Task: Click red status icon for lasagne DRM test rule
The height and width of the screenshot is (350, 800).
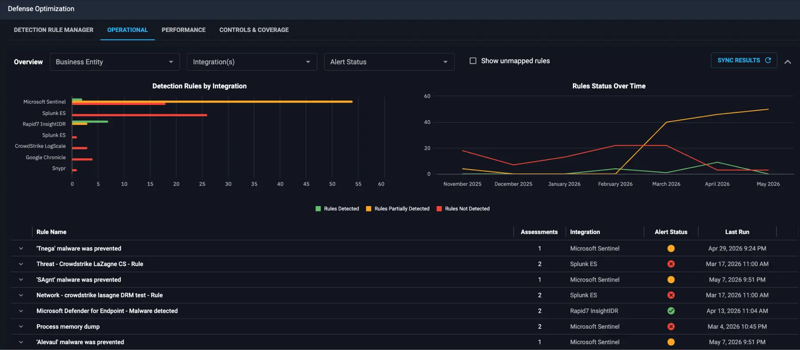Action: [x=671, y=295]
